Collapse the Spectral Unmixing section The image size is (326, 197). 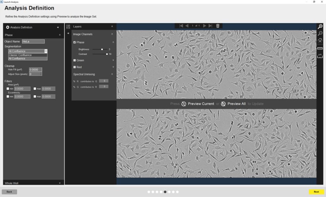pyautogui.click(x=113, y=74)
